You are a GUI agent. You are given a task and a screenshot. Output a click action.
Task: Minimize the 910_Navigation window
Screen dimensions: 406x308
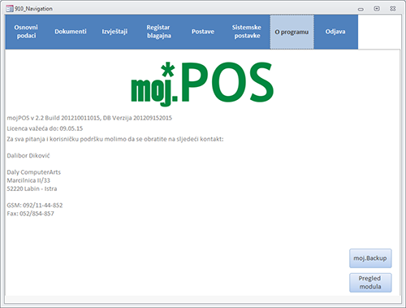[361, 9]
